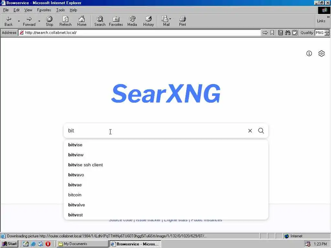Select 'bitvise ssh client' suggestion
331x248 pixels.
point(166,165)
